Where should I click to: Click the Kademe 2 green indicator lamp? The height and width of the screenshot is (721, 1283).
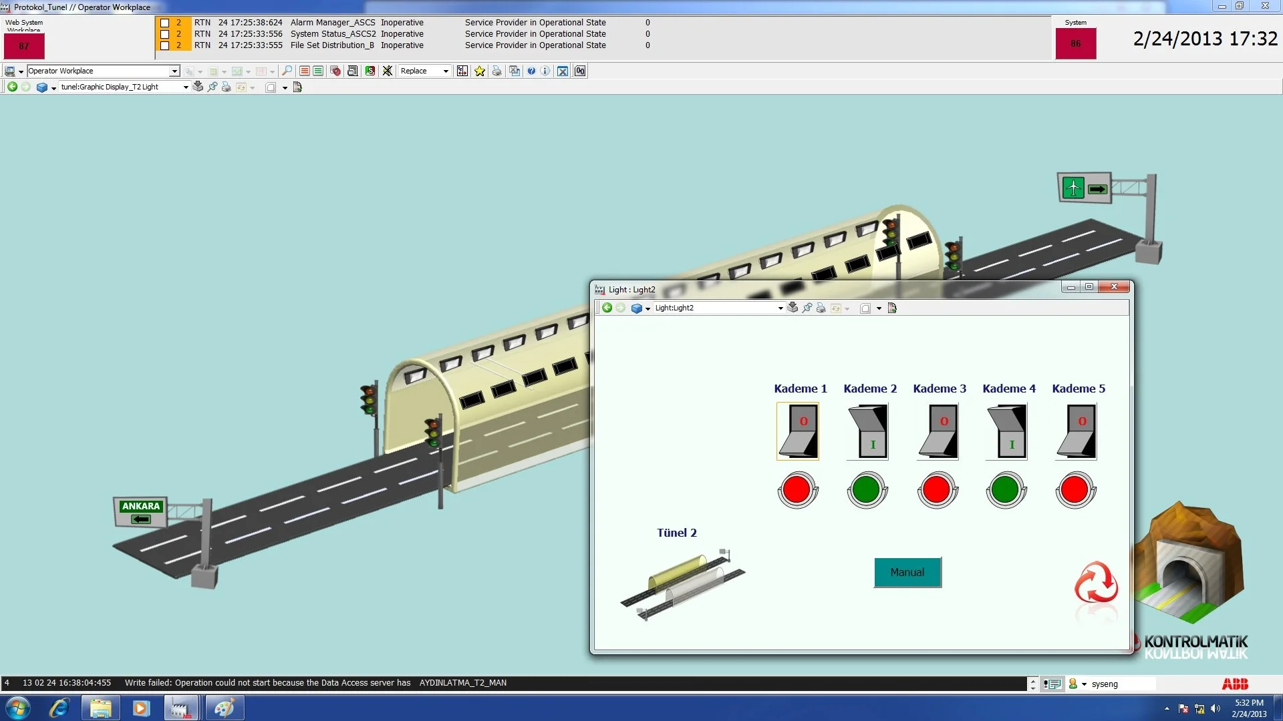pyautogui.click(x=867, y=490)
